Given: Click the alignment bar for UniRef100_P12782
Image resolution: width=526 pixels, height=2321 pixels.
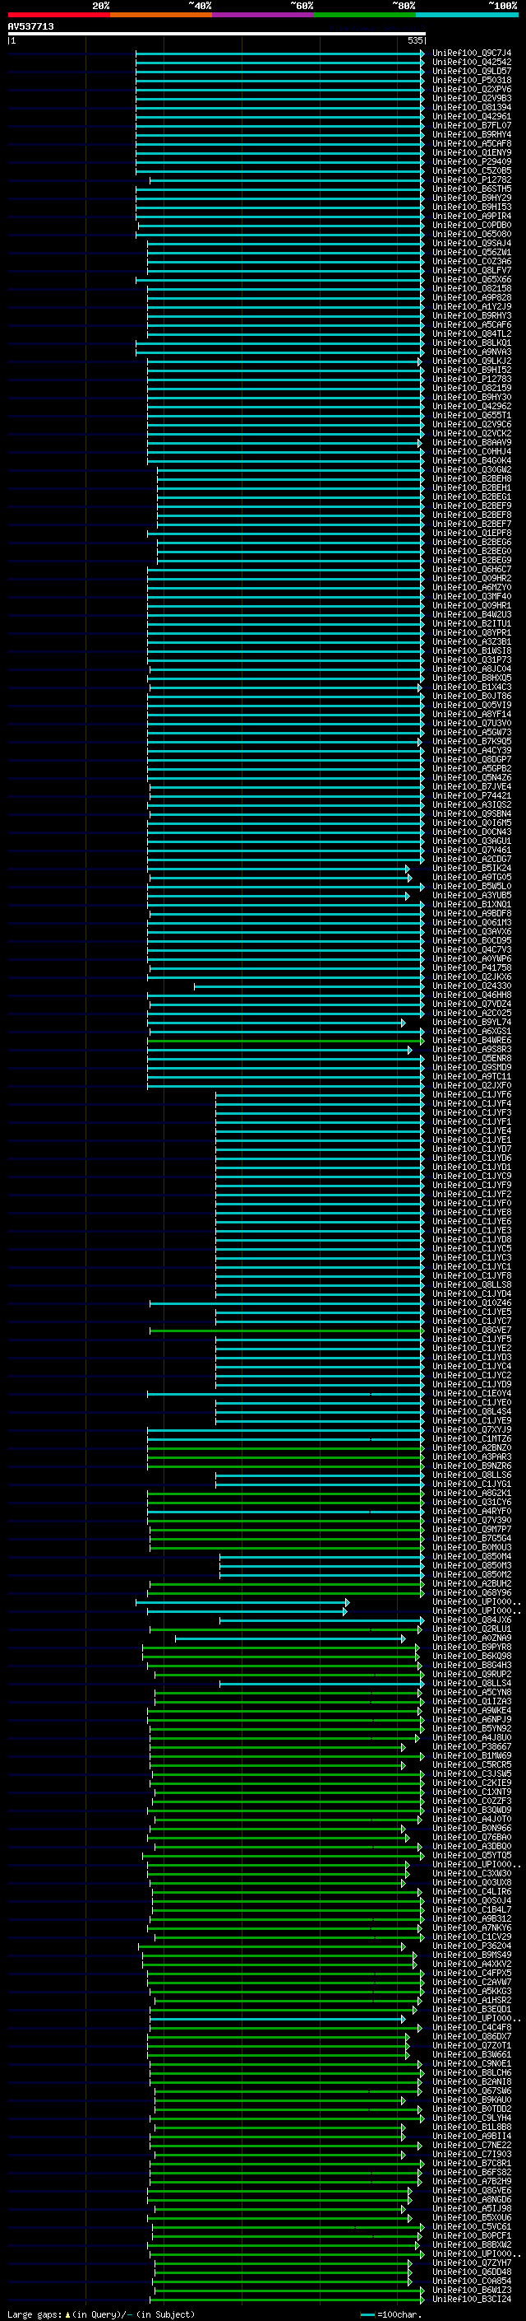Looking at the screenshot, I should coord(287,179).
